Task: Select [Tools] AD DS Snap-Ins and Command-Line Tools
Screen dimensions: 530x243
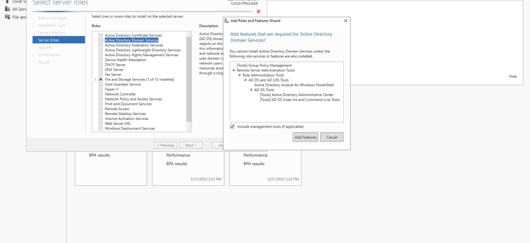Action: pos(300,99)
